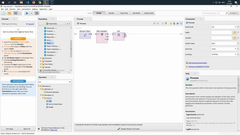Select the Ripley-Set data set
This screenshot has height=135, width=240.
tap(50, 37)
